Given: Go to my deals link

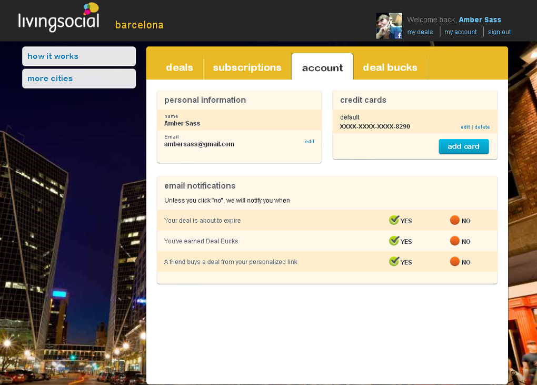Looking at the screenshot, I should click(420, 32).
